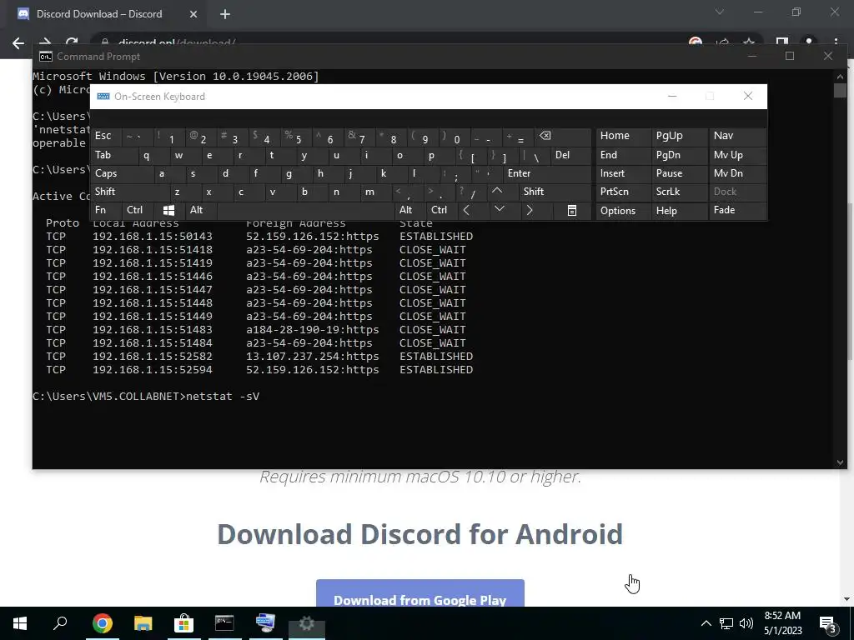This screenshot has height=640, width=854.
Task: Open File Explorer from the taskbar
Action: tap(143, 623)
